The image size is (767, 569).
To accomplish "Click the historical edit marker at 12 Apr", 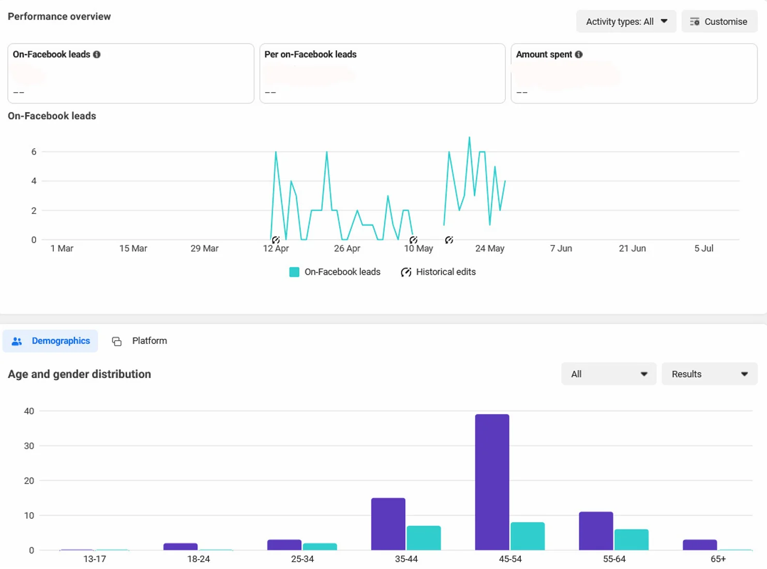I will click(x=276, y=240).
